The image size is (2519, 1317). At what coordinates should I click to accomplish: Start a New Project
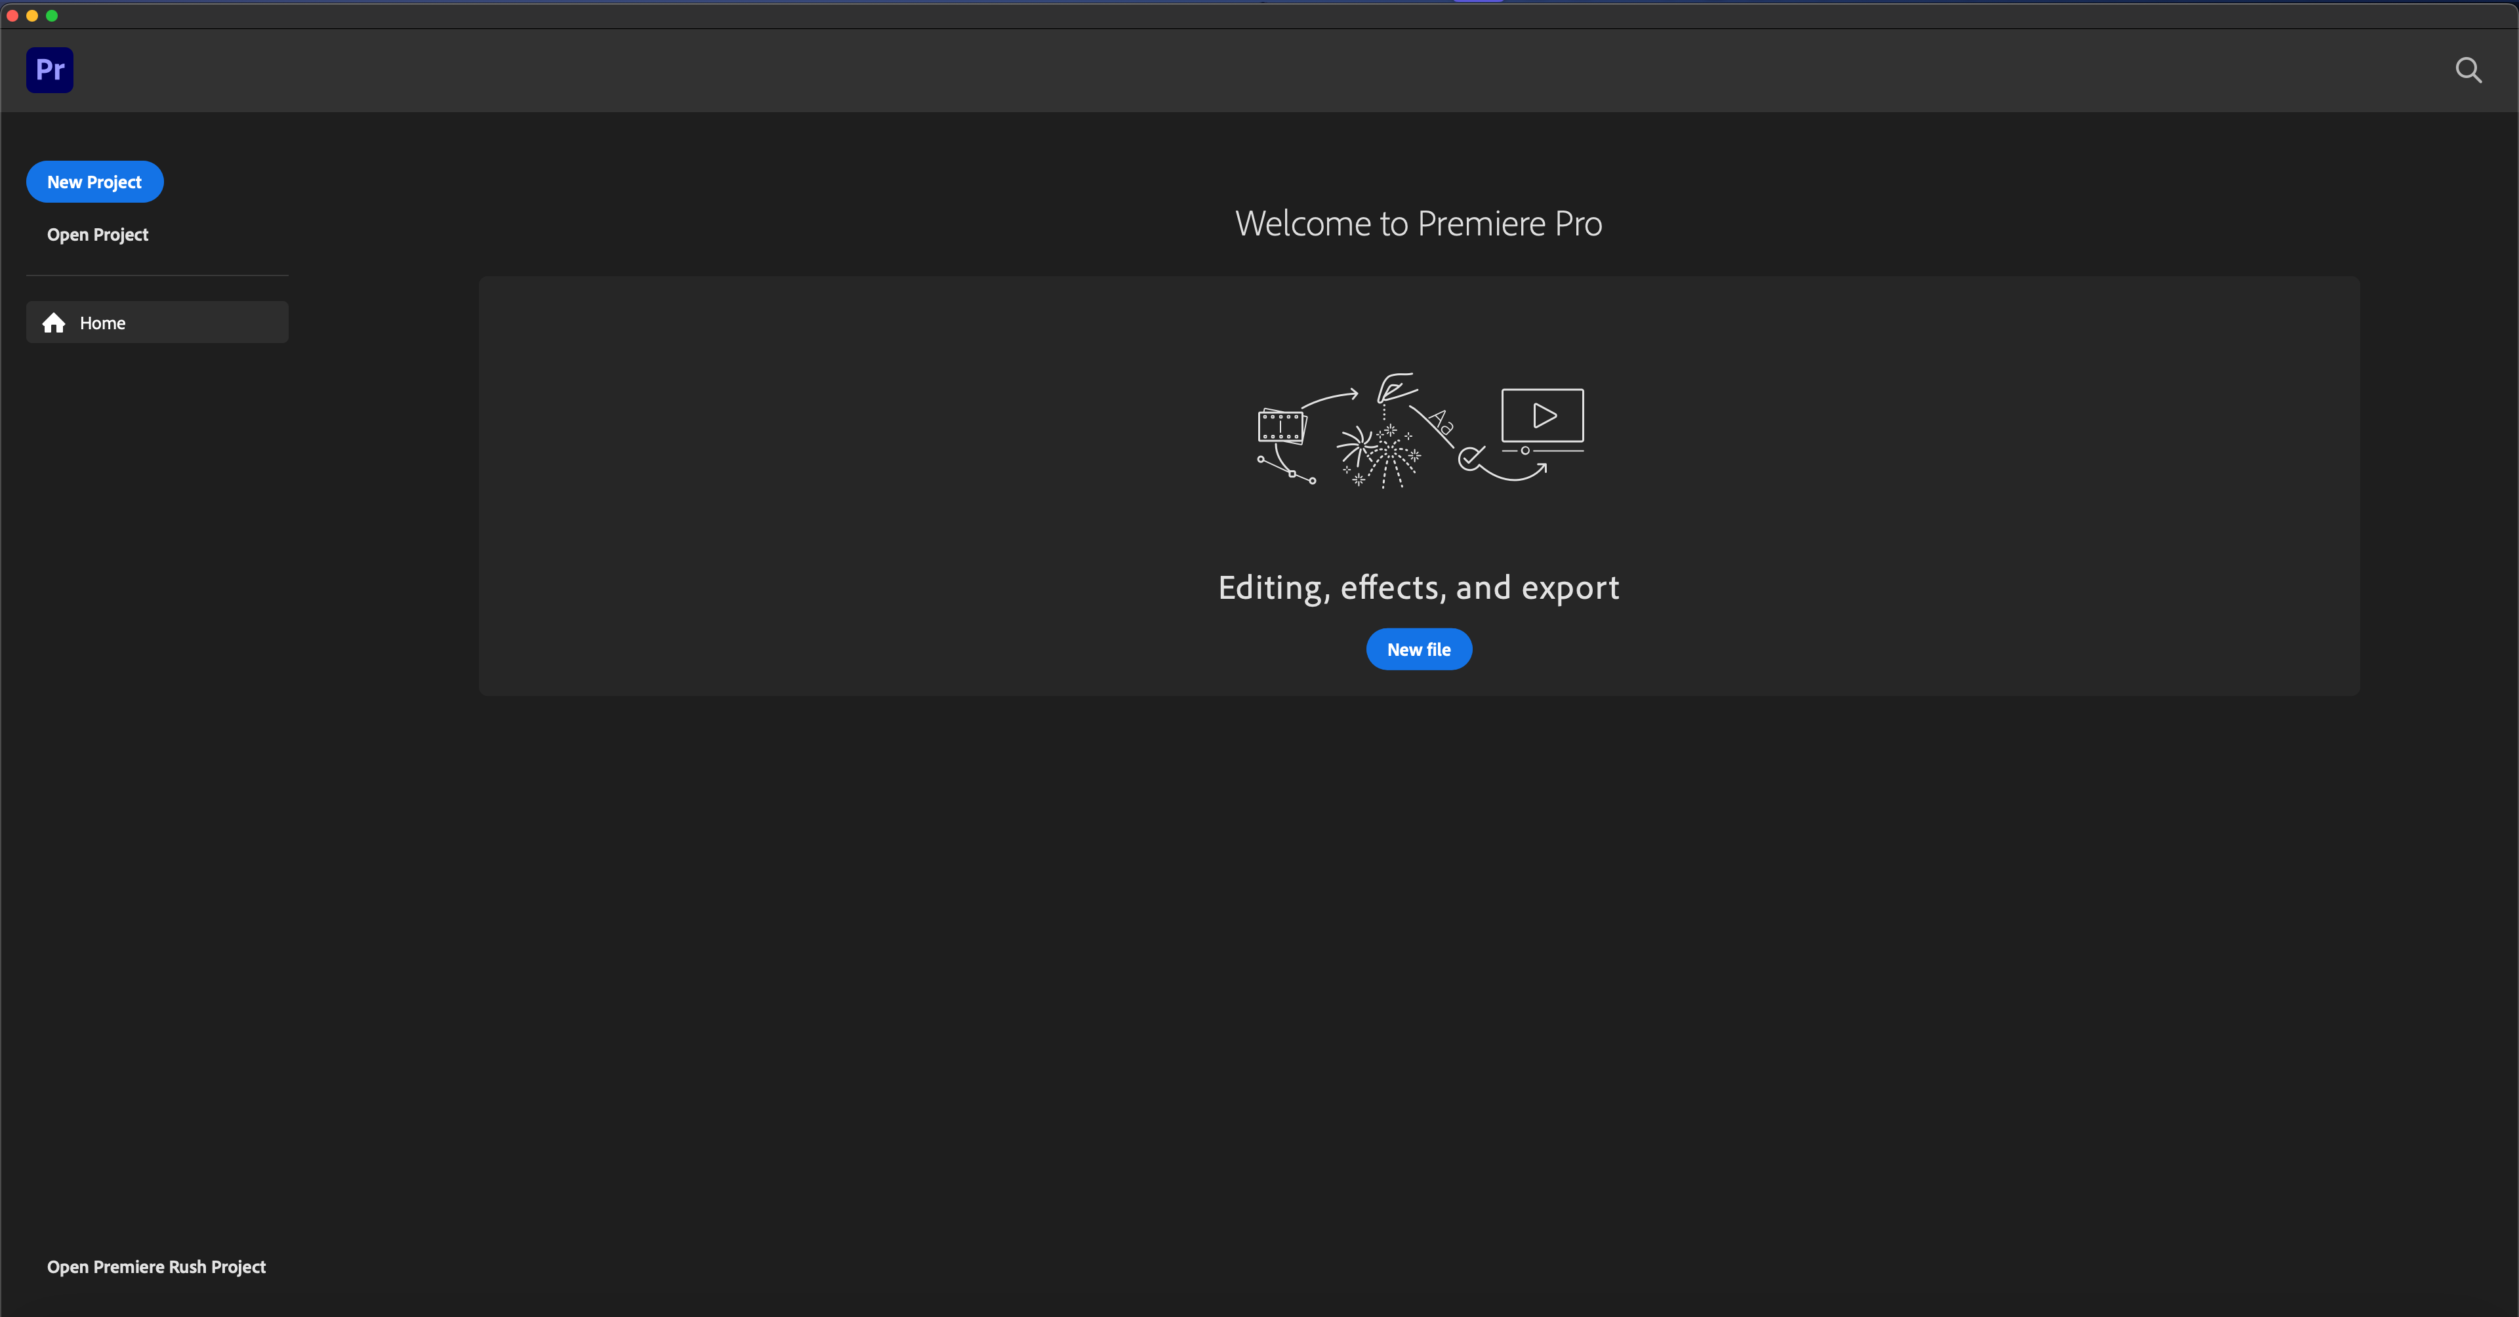(95, 182)
